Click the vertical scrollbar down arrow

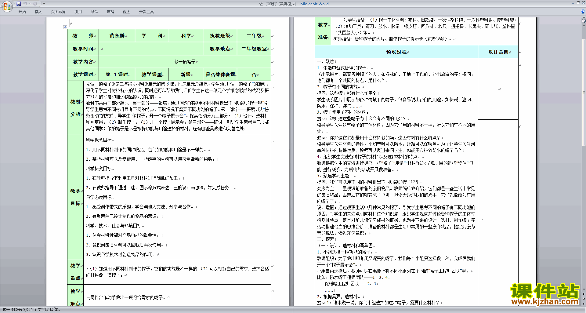[x=584, y=289]
